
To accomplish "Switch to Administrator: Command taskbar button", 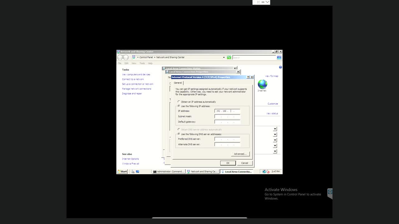I will 169,171.
